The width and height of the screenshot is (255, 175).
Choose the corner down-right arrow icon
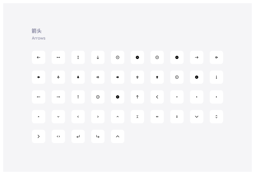coord(98,136)
